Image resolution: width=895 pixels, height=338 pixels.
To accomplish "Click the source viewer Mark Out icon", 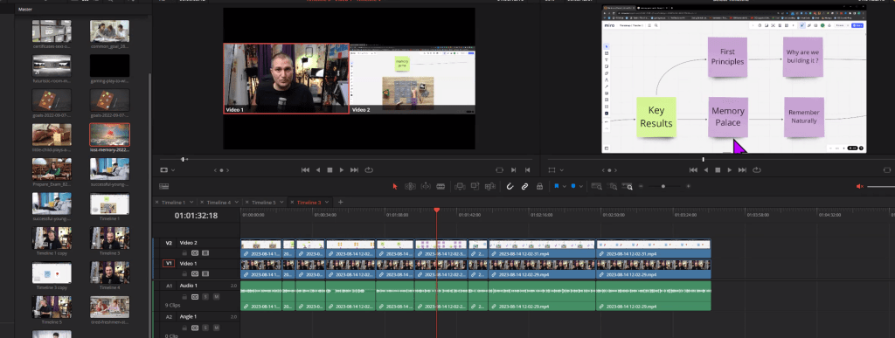I will (x=527, y=169).
